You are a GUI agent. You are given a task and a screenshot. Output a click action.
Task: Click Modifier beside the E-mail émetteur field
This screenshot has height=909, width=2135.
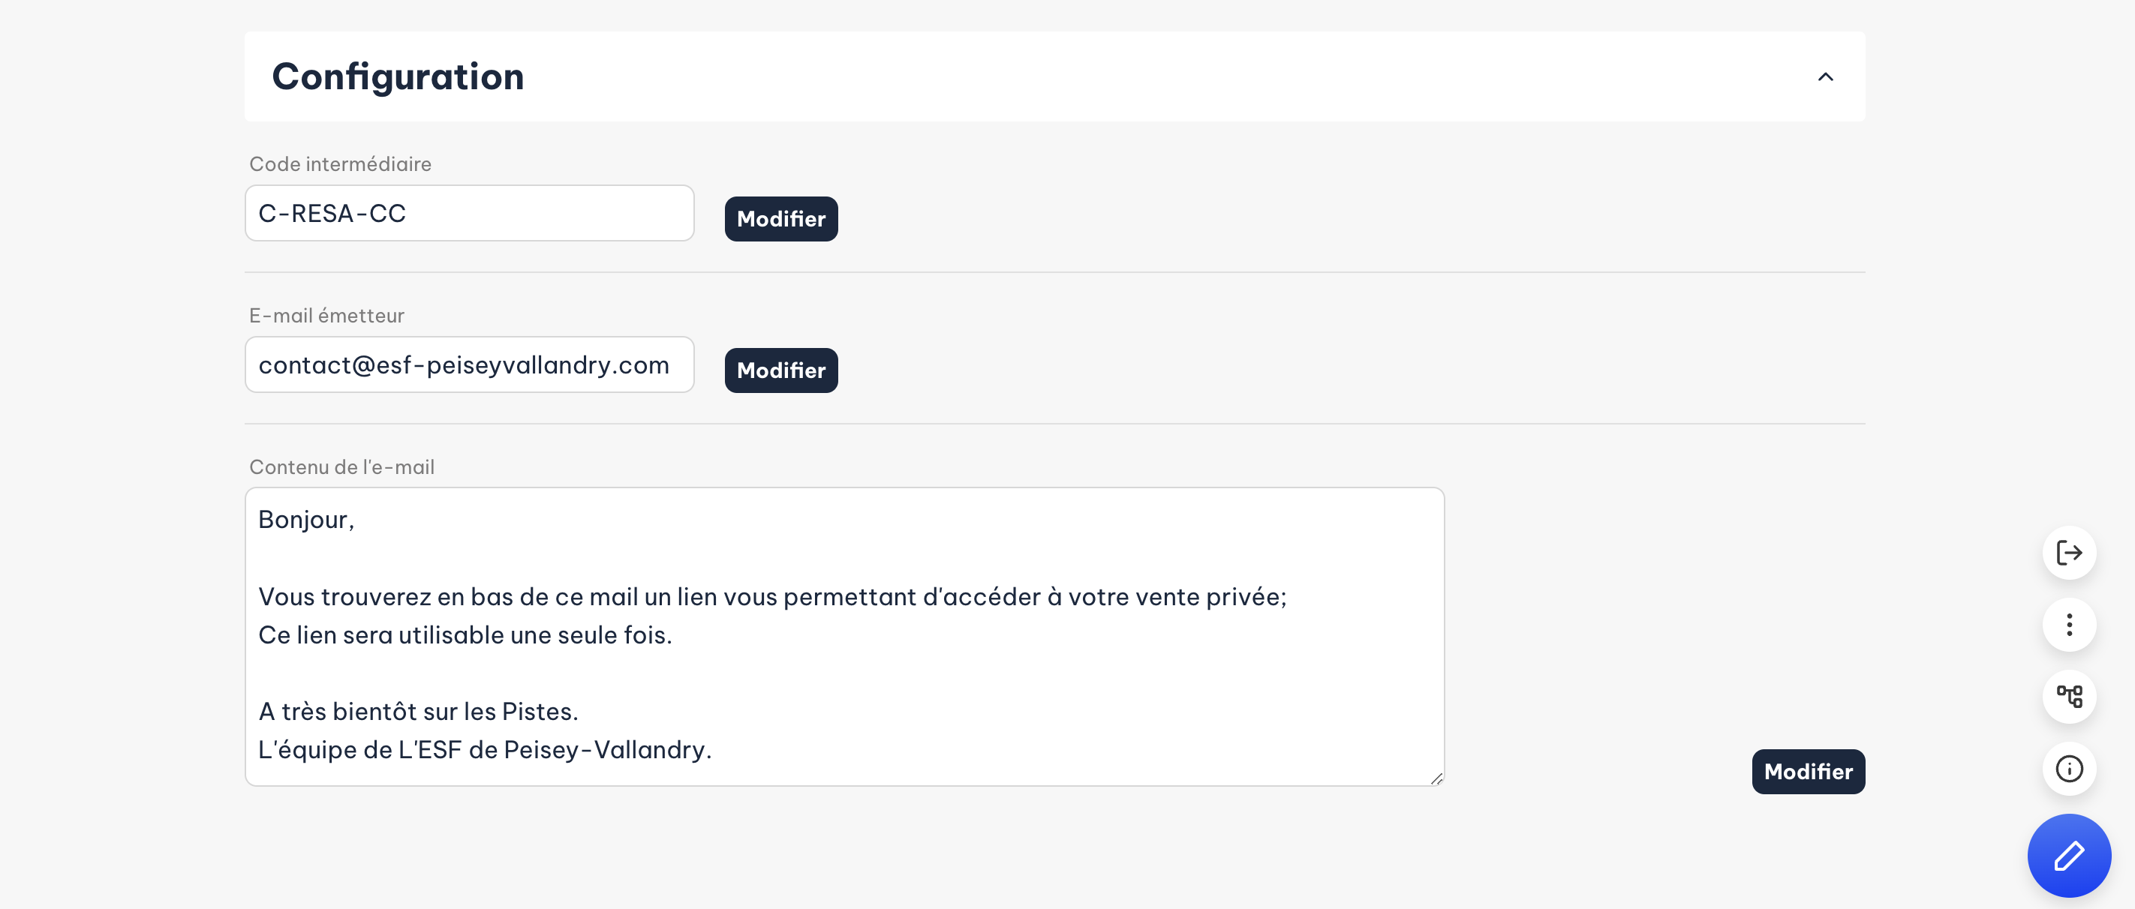[x=780, y=370]
